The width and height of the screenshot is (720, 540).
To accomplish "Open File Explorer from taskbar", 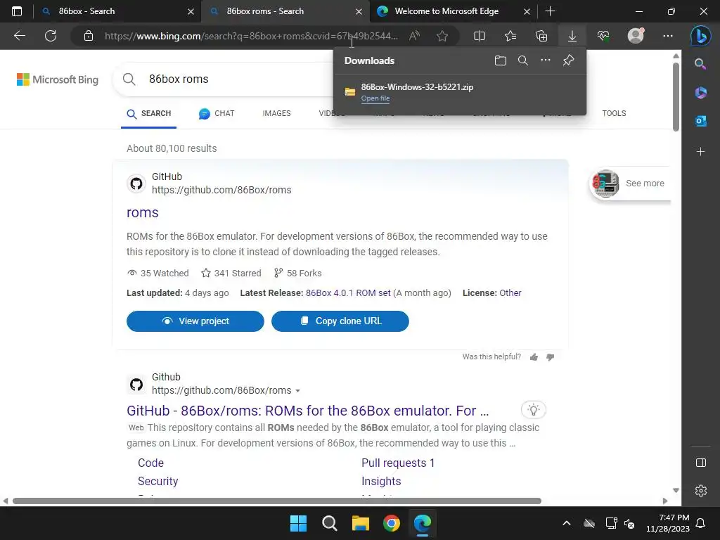I will (361, 523).
